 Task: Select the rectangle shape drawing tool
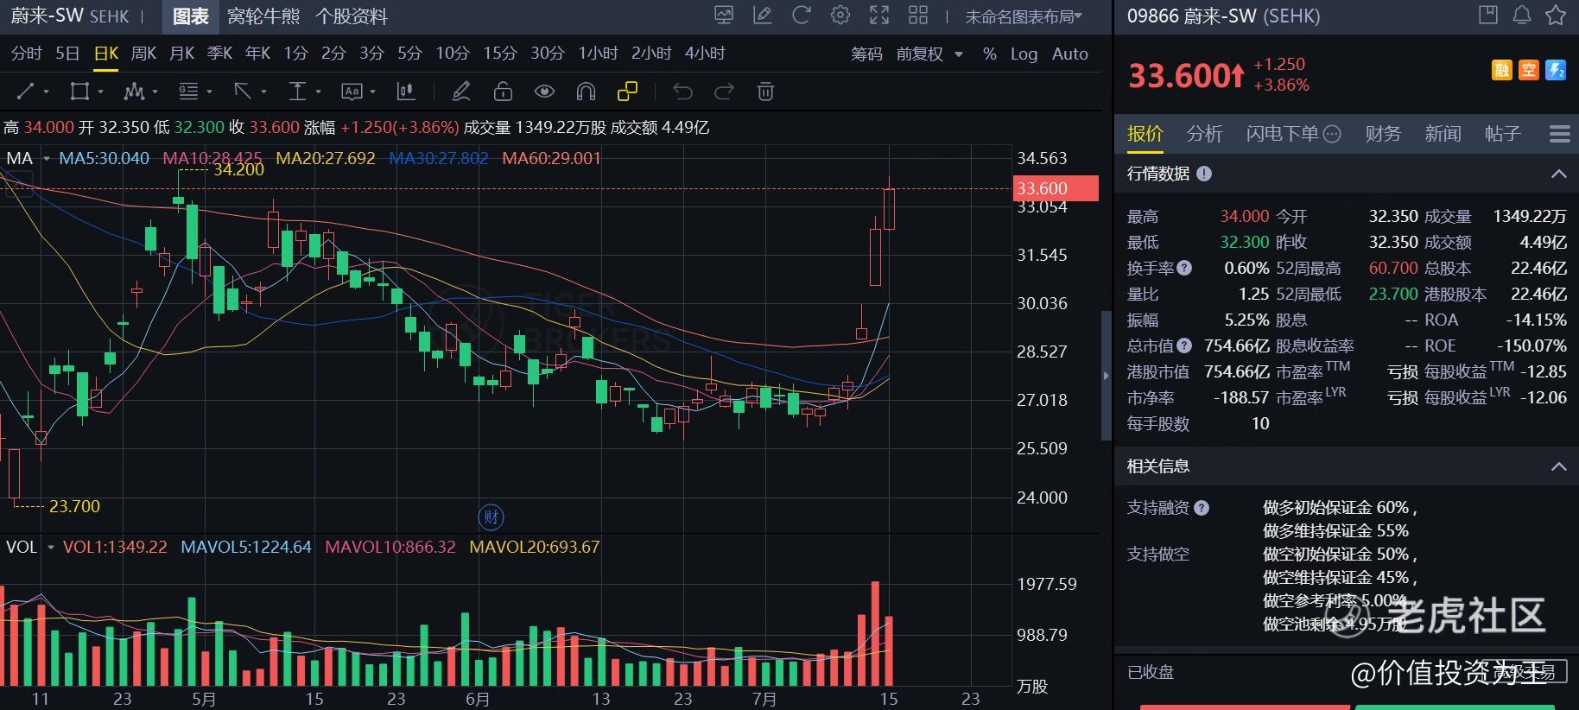point(79,92)
